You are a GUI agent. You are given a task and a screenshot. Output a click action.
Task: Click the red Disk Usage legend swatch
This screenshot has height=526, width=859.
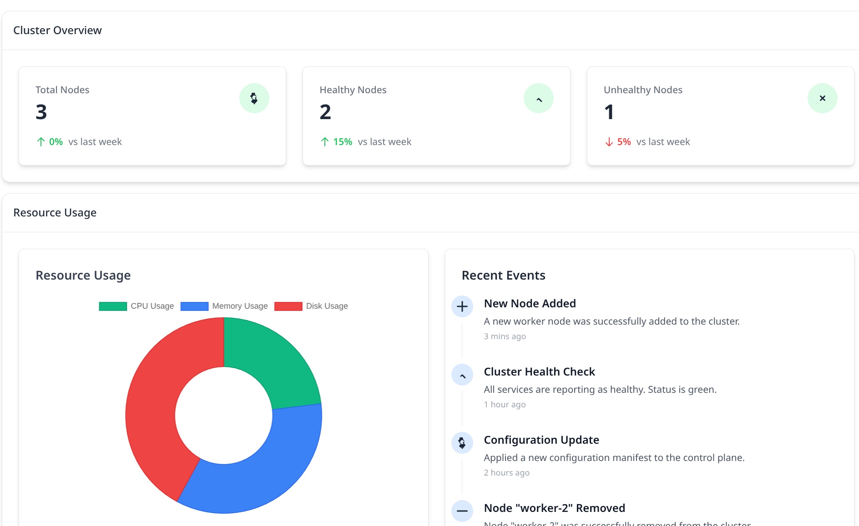(x=288, y=306)
